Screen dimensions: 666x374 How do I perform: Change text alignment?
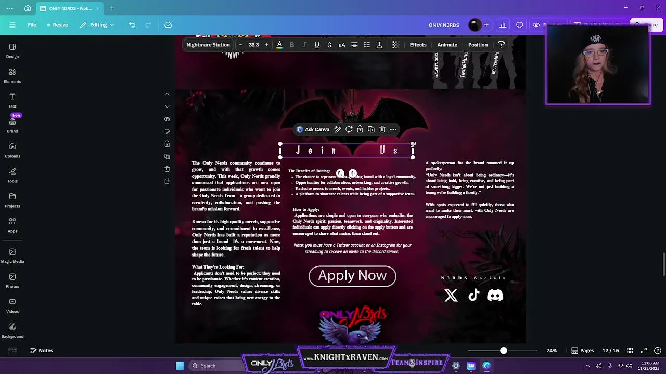coord(354,45)
